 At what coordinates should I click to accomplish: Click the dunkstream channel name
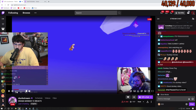[x=24, y=98]
